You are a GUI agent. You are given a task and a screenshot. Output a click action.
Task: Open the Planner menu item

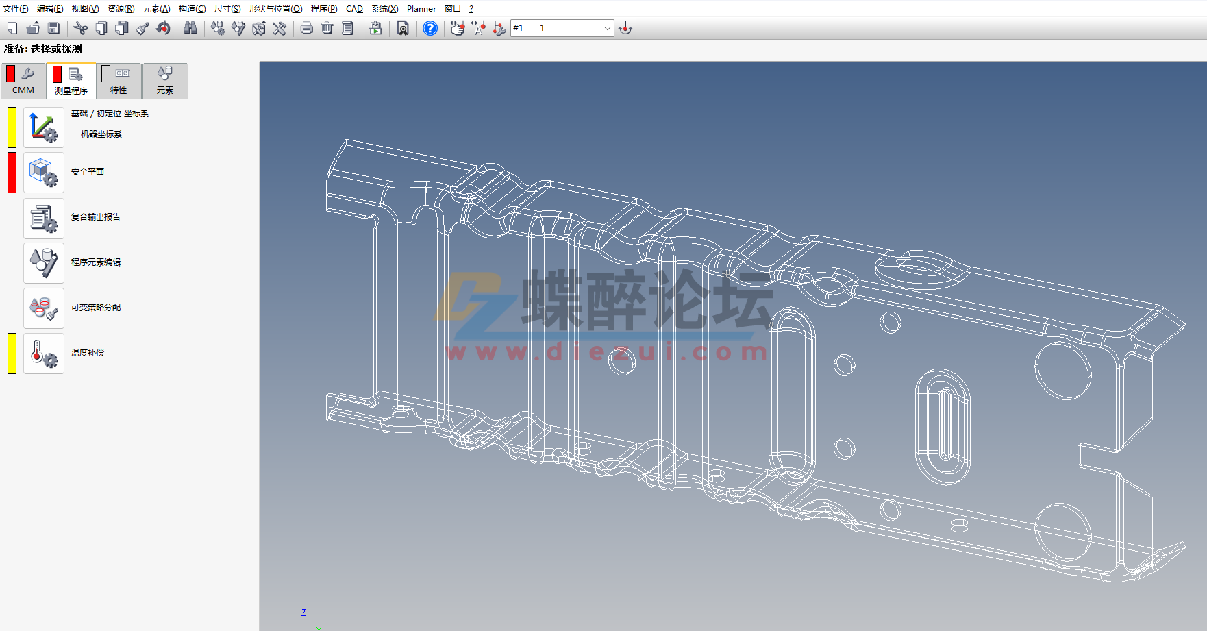click(x=421, y=8)
